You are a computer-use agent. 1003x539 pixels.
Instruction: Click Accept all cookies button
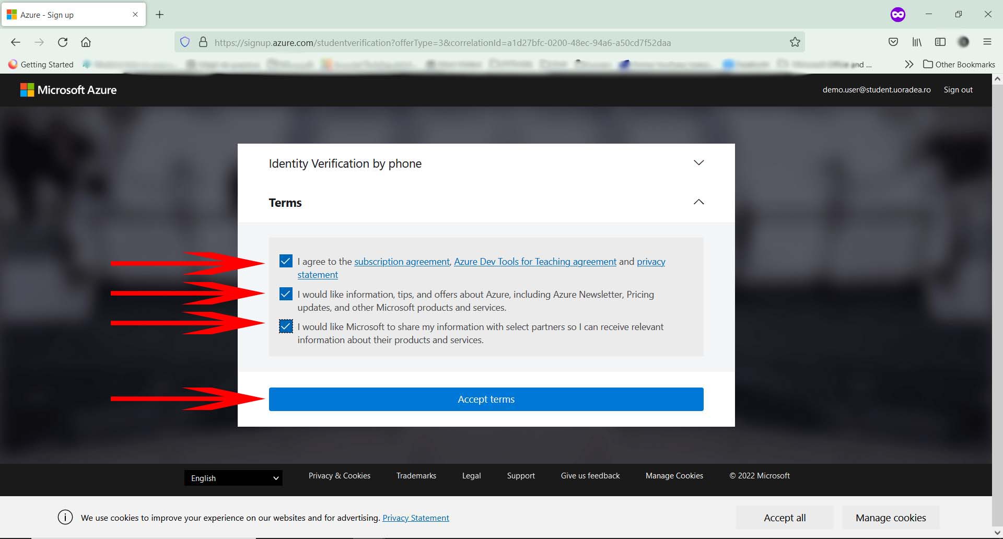(785, 518)
